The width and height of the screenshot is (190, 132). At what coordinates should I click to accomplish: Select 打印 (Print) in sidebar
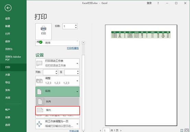click(13, 67)
